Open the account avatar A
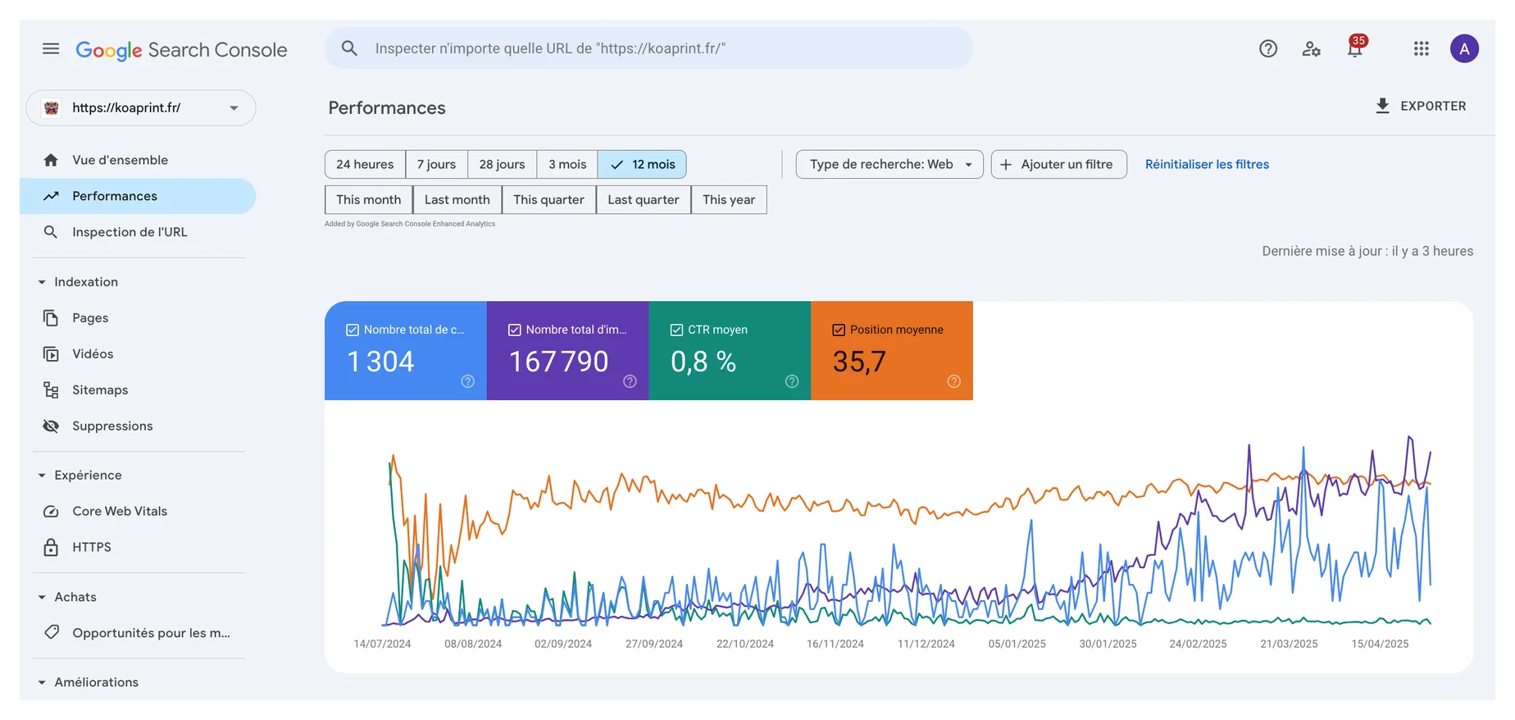The image size is (1515, 720). 1464,48
